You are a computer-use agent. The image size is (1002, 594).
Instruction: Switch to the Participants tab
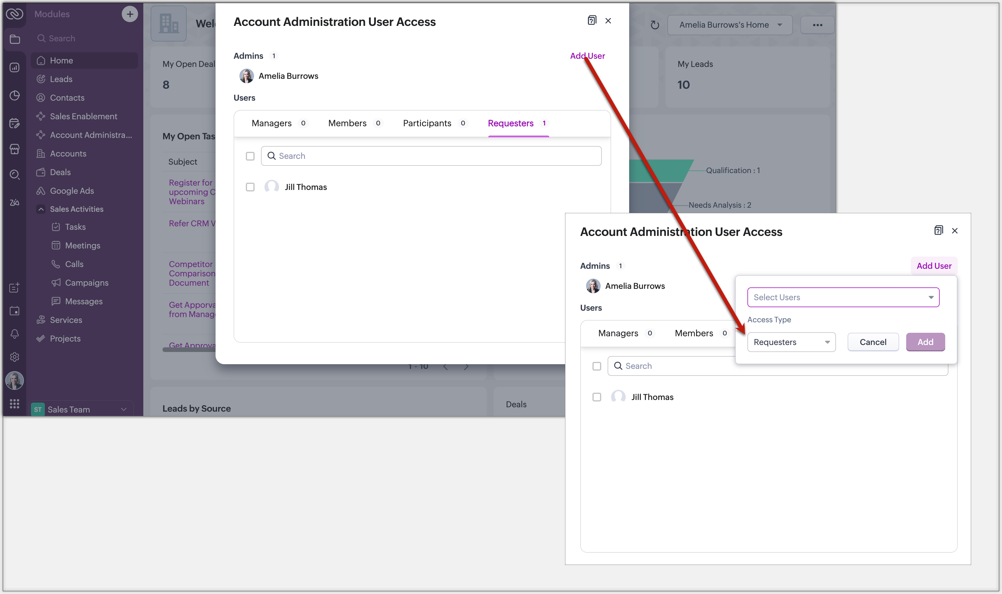click(427, 123)
